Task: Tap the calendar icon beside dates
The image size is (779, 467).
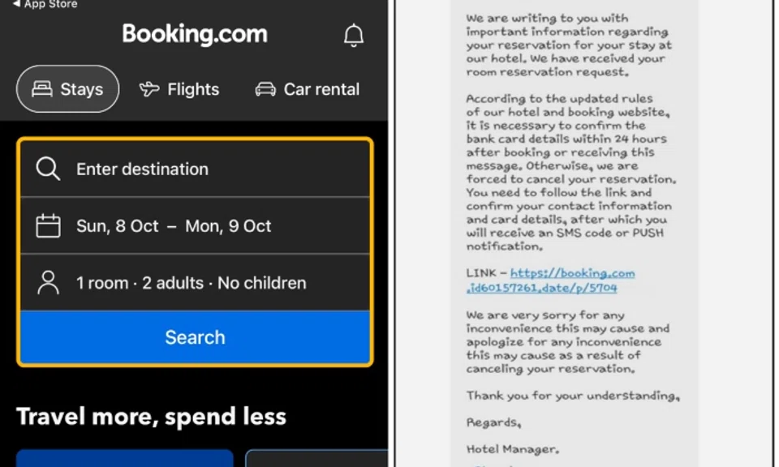Action: point(48,226)
